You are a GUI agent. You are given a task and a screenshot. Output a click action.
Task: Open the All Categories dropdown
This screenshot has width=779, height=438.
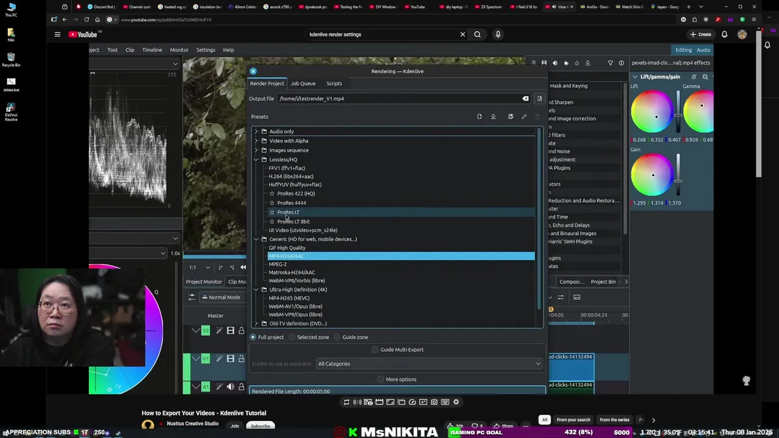[429, 364]
